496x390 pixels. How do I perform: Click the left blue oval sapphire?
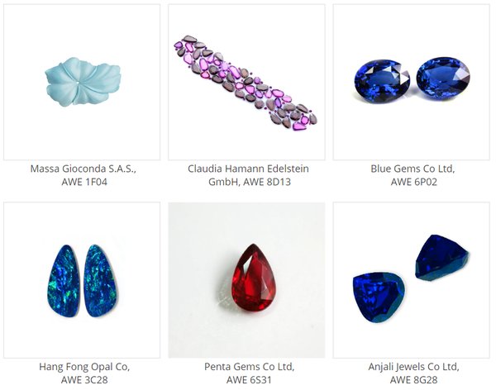coord(382,81)
